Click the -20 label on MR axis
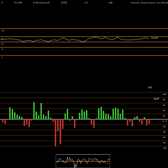 pyautogui.click(x=164, y=127)
